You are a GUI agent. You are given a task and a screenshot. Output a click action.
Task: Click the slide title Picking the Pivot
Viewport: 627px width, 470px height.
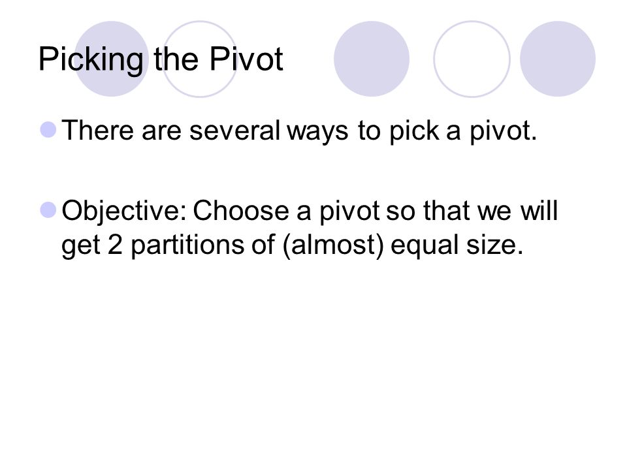(161, 59)
